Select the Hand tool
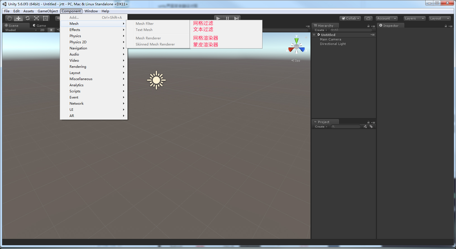 point(9,18)
